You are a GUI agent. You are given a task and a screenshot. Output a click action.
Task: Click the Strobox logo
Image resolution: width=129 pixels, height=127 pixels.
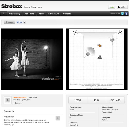point(12,6)
